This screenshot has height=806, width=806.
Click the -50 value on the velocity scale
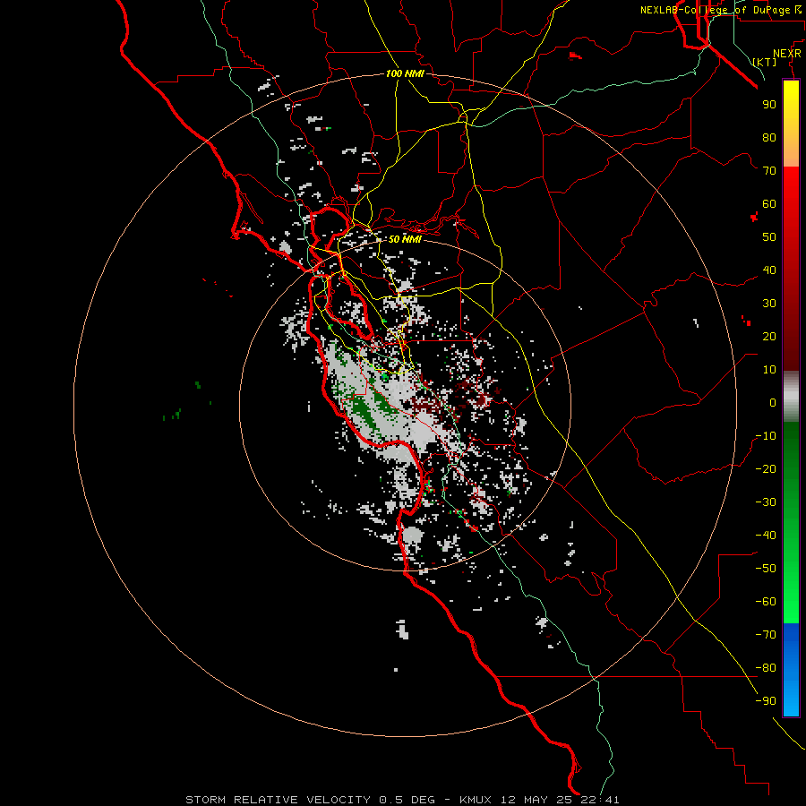click(x=766, y=569)
